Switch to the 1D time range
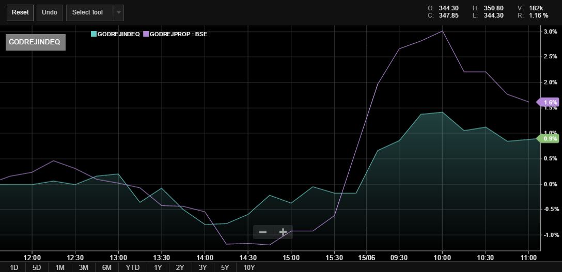This screenshot has height=272, width=562. coord(14,267)
